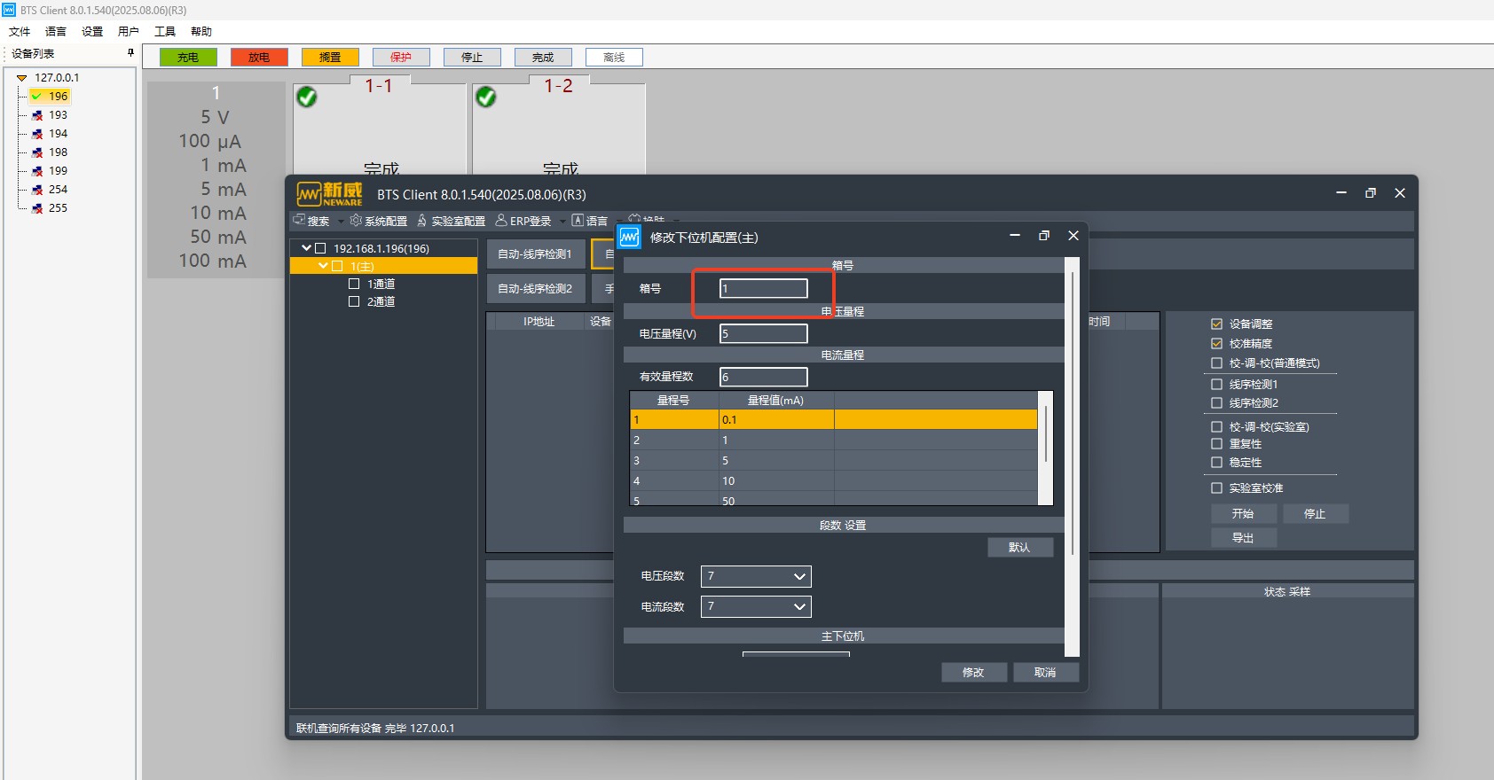Viewport: 1494px width, 780px height.
Task: Check the 2通道 tree checkbox
Action: pos(354,301)
